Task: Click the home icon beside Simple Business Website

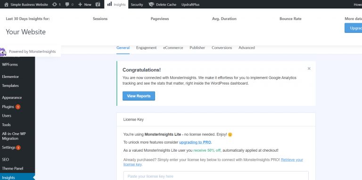Action: [x=6, y=4]
